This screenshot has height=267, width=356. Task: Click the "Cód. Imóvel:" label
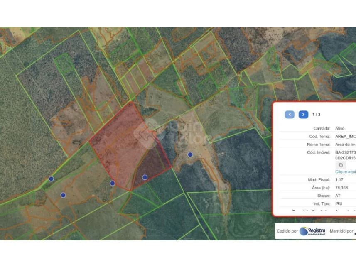[319, 152]
